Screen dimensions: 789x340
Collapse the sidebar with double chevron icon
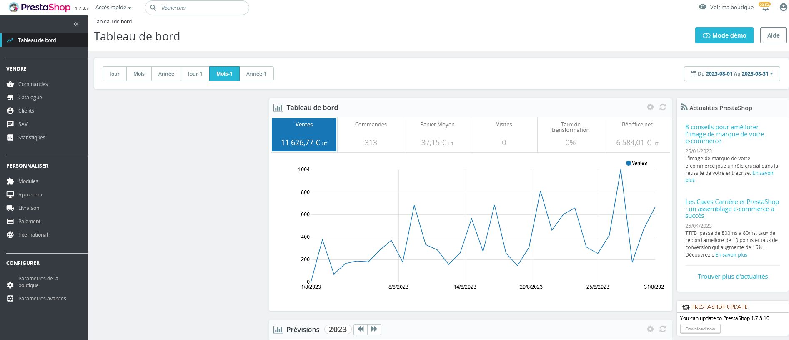pyautogui.click(x=76, y=24)
